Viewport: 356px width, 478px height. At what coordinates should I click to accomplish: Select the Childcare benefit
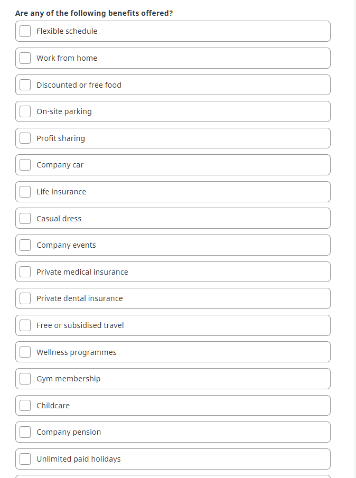click(25, 406)
